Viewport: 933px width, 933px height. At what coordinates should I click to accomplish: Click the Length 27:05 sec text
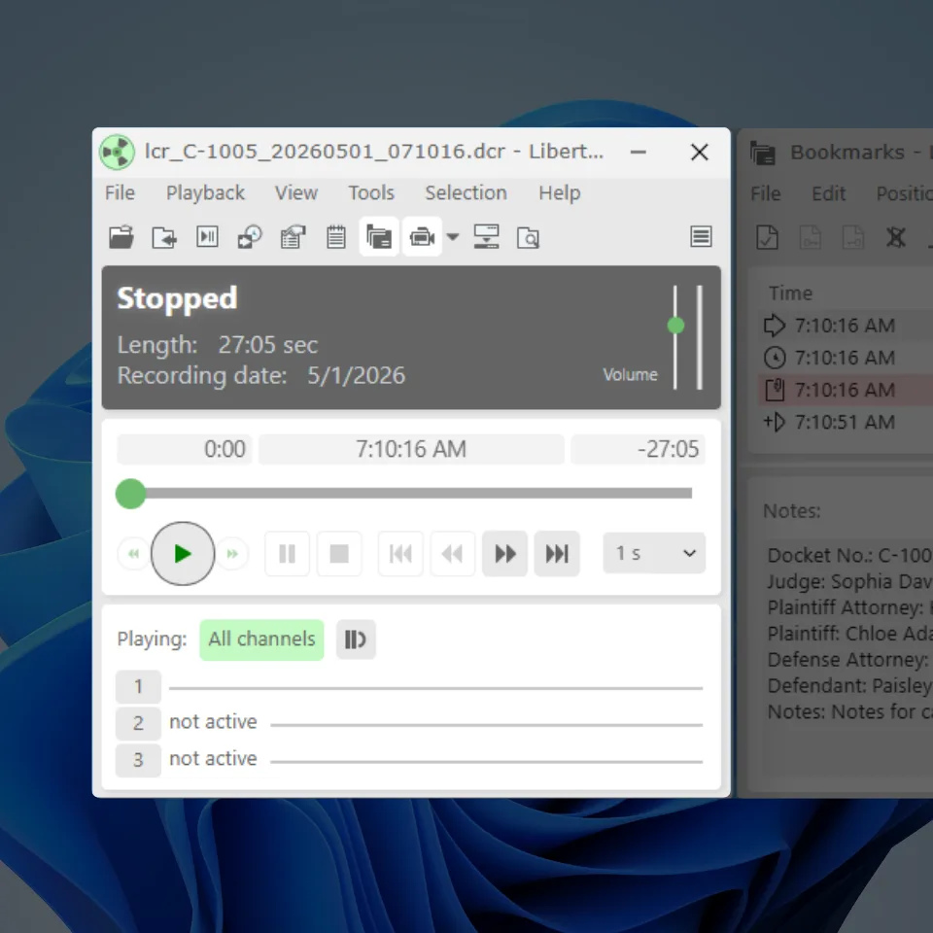[x=218, y=345]
